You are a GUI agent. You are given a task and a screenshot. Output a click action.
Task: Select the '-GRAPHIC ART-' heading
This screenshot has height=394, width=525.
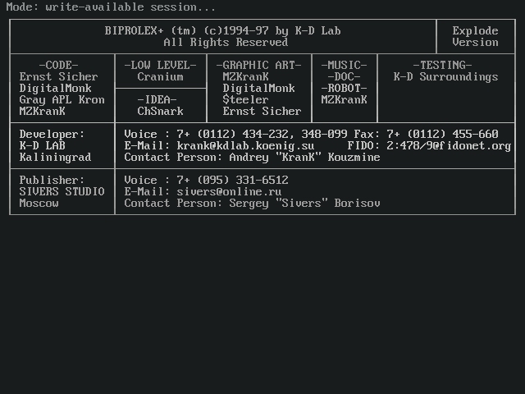click(x=259, y=65)
